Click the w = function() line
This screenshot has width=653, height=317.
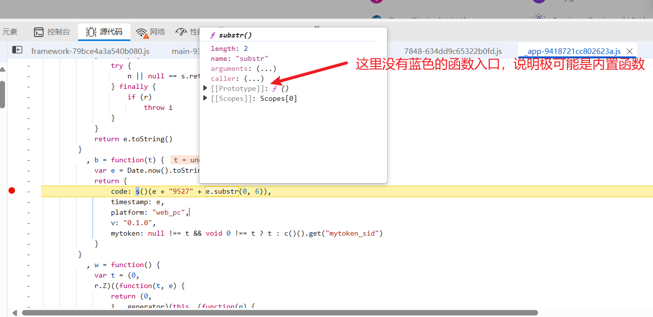pyautogui.click(x=123, y=265)
